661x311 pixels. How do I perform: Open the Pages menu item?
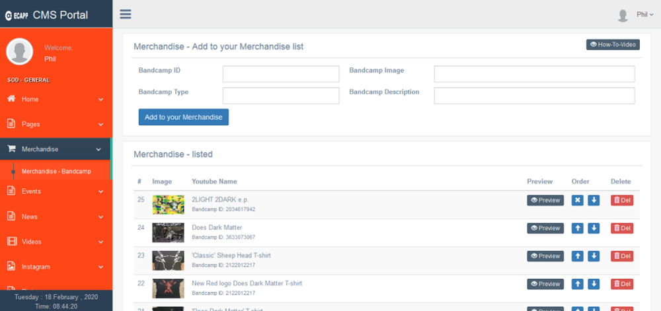(x=56, y=125)
